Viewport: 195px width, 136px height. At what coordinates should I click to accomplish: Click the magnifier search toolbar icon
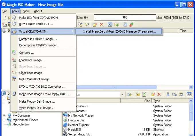tap(125, 25)
